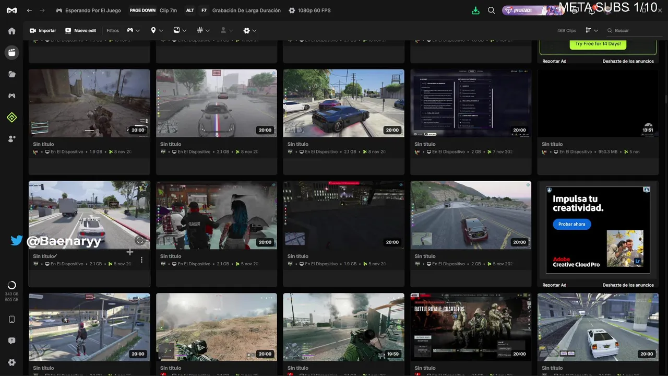Favorite the hovered clip with star

pos(142,187)
